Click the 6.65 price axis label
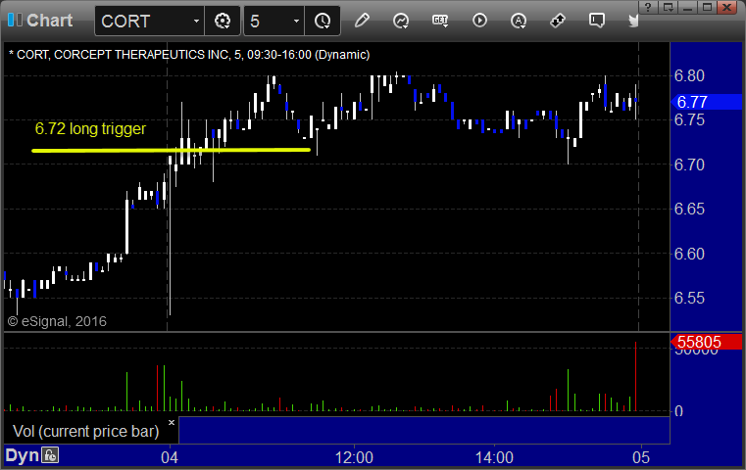Screen dimensions: 746x470 click(689, 210)
